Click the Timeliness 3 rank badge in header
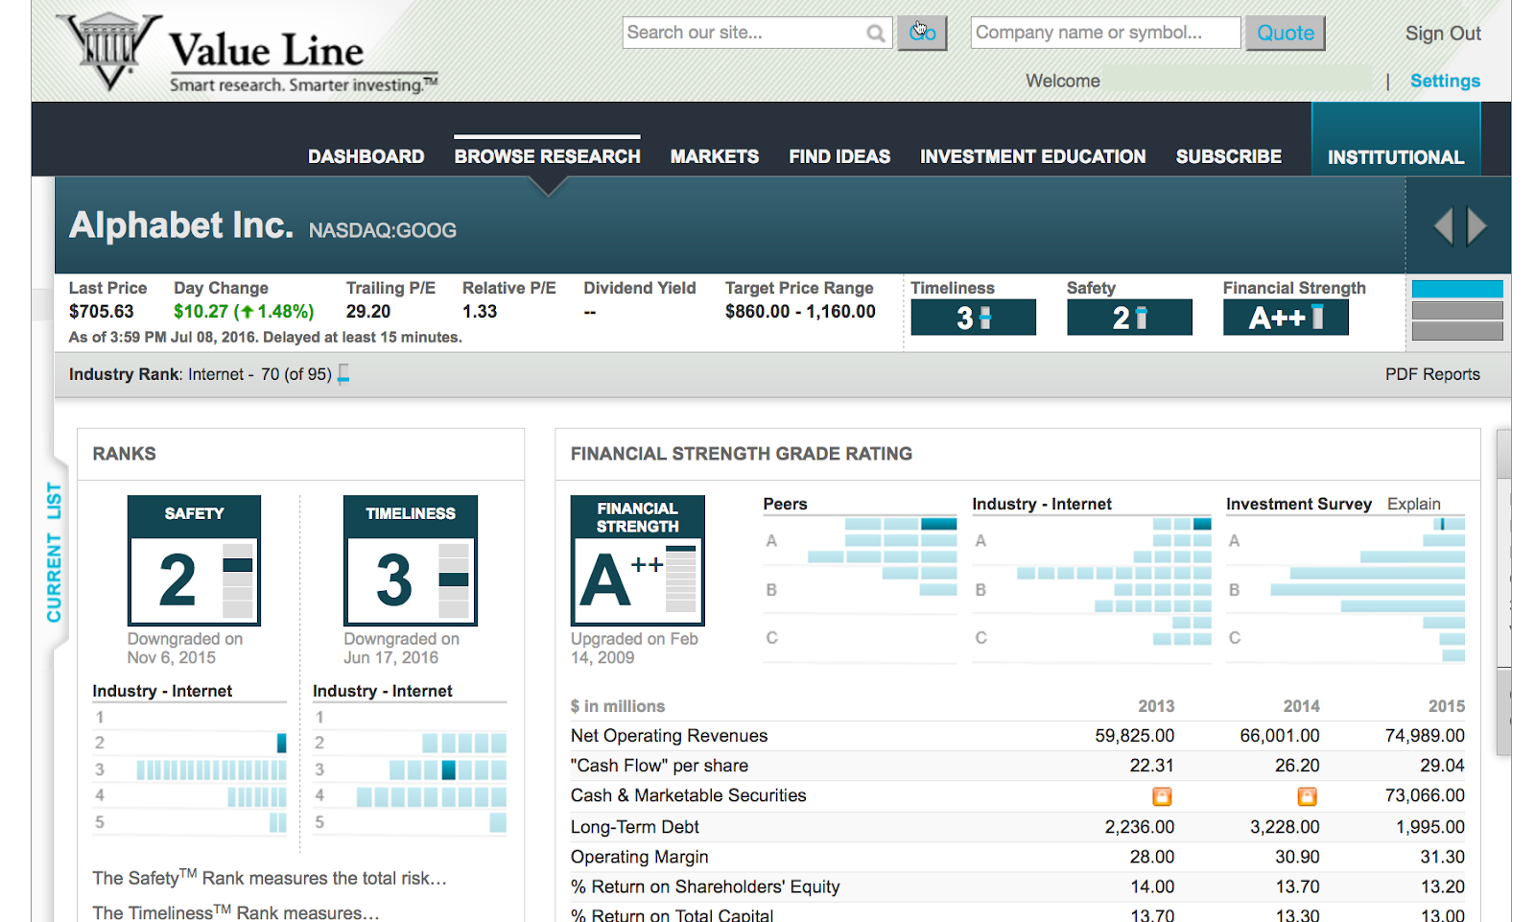This screenshot has width=1535, height=922. [x=973, y=318]
